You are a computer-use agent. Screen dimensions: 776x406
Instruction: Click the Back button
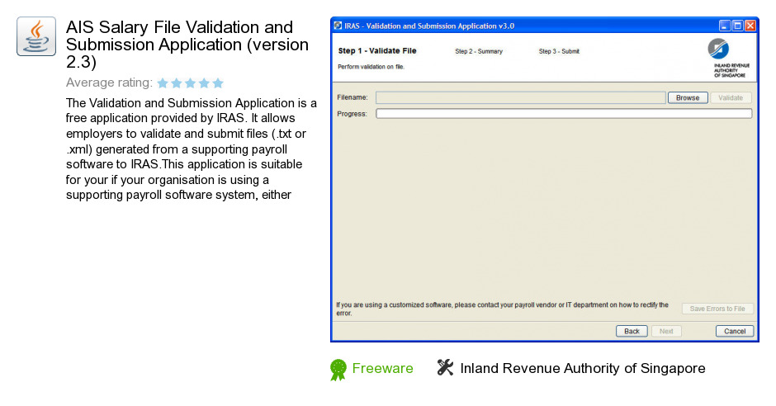632,332
